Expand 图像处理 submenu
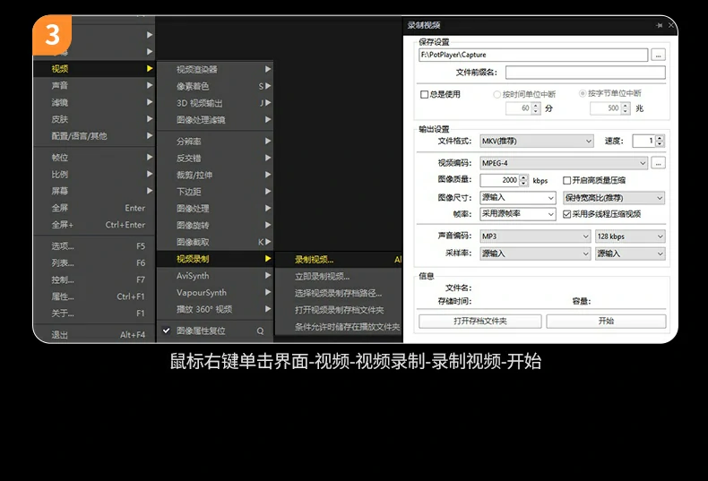708x481 pixels. point(215,209)
